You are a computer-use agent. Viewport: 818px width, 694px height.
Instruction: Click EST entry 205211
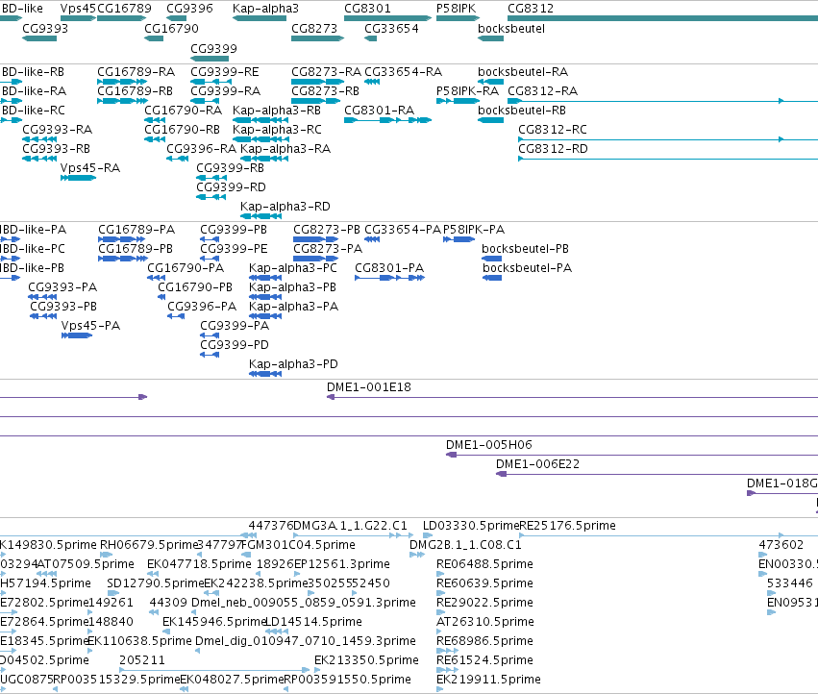[142, 660]
